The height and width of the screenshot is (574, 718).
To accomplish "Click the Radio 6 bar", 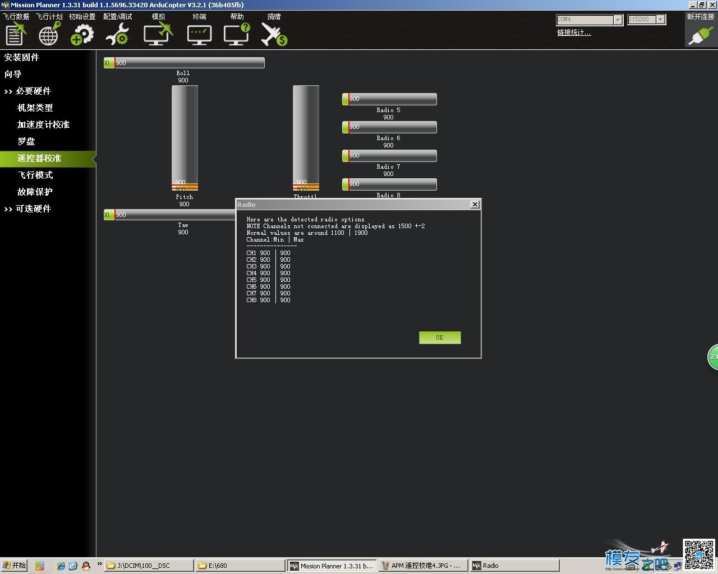I will point(389,127).
